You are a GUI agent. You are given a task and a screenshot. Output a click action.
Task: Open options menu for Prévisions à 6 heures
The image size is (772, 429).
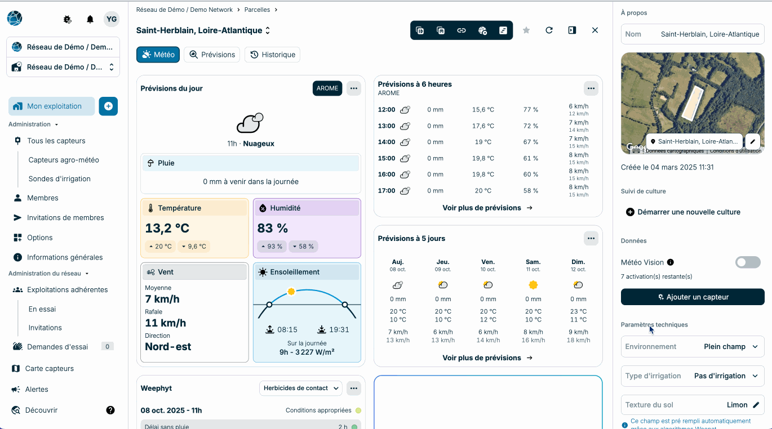pos(591,88)
